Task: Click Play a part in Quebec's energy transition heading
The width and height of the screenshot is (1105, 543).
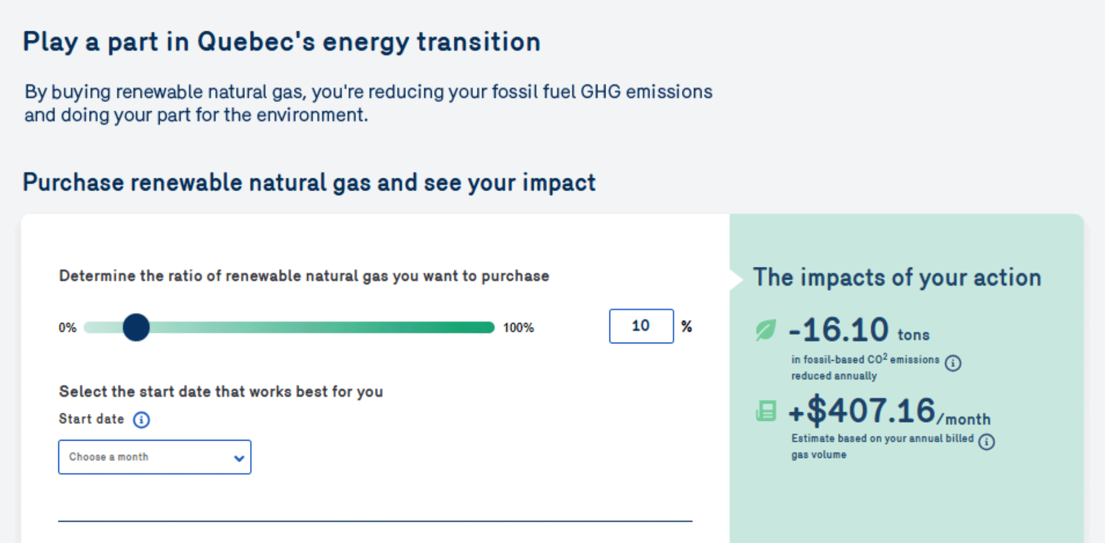Action: (282, 42)
